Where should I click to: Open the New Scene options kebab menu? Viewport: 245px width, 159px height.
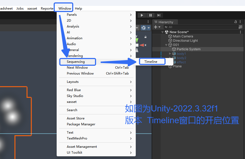click(x=240, y=32)
